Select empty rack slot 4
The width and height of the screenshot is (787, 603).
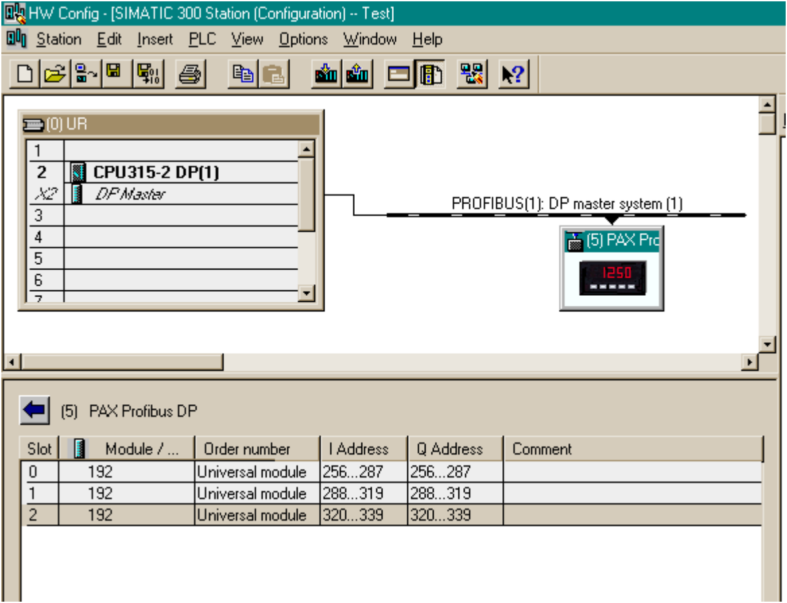163,237
